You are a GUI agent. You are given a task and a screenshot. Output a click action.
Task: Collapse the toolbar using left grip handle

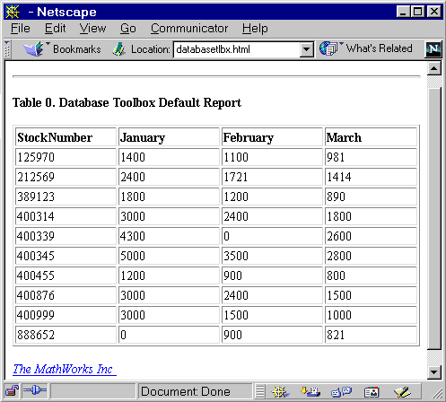click(7, 49)
